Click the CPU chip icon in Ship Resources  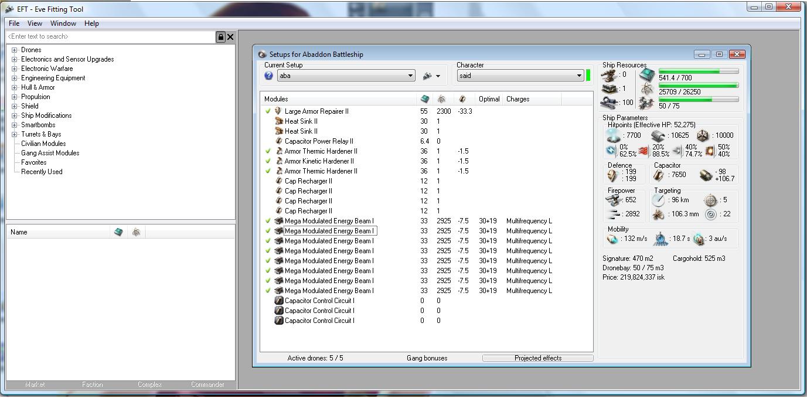click(x=647, y=74)
